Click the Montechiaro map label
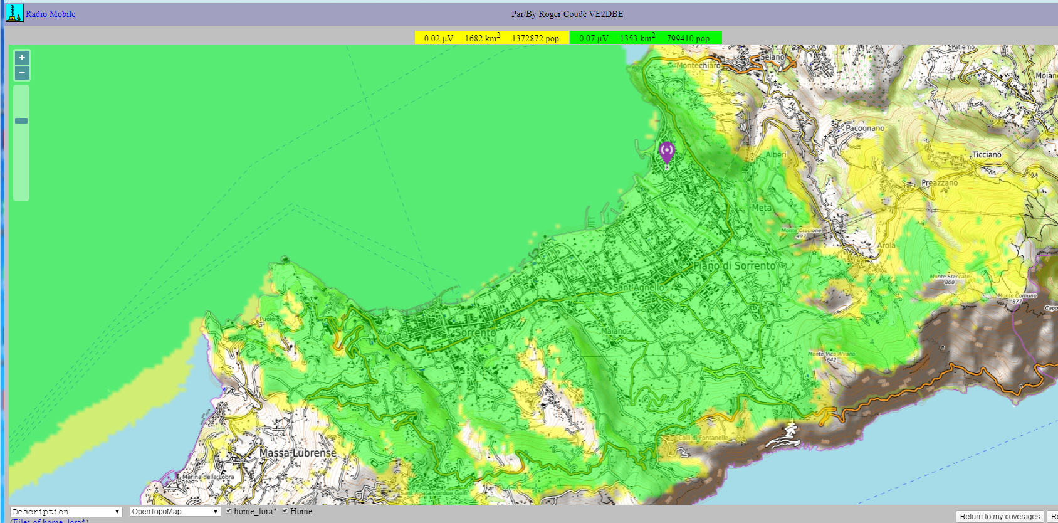The width and height of the screenshot is (1058, 523). point(698,65)
